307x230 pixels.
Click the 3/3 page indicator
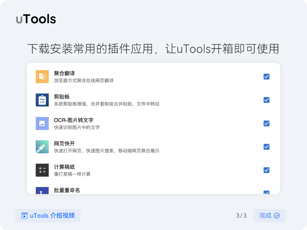pos(241,215)
